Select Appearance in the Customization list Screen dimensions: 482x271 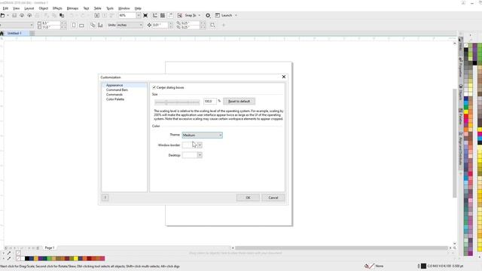[114, 85]
